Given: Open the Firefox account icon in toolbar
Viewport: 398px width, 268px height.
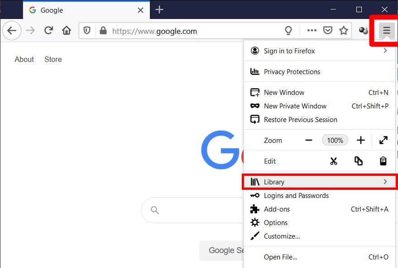Looking at the screenshot, I should pyautogui.click(x=363, y=31).
